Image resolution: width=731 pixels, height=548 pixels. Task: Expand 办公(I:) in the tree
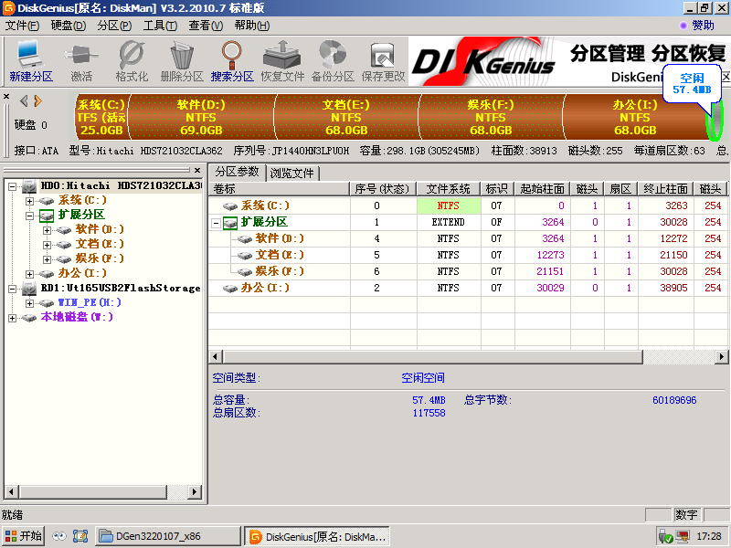click(29, 274)
